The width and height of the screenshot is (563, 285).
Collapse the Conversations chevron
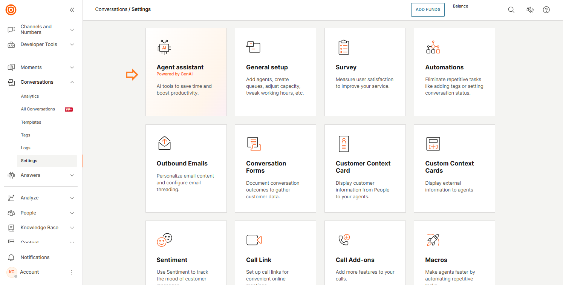click(72, 82)
